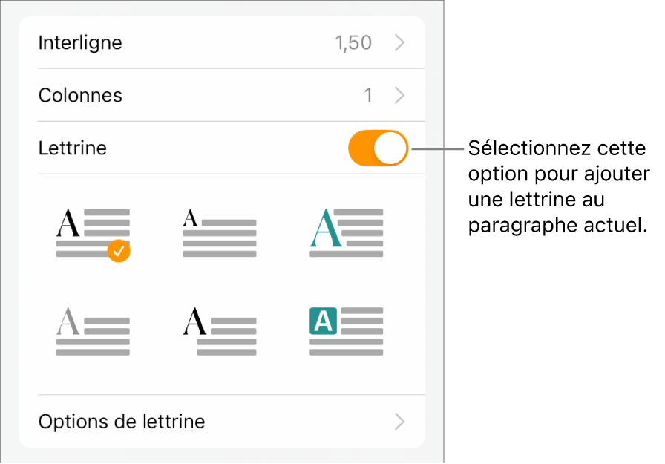Choose the small black two-line drop cap style
This screenshot has height=464, width=665.
click(x=220, y=232)
